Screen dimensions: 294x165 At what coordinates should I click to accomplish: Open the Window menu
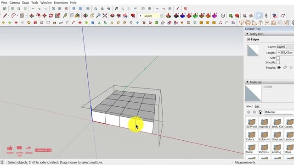46,3
